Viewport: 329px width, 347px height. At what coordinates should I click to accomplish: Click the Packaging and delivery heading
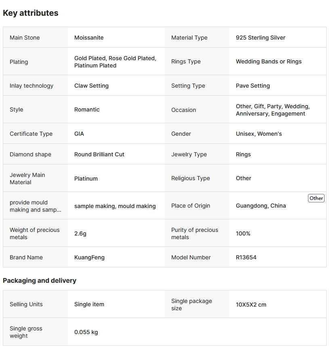[x=40, y=280]
